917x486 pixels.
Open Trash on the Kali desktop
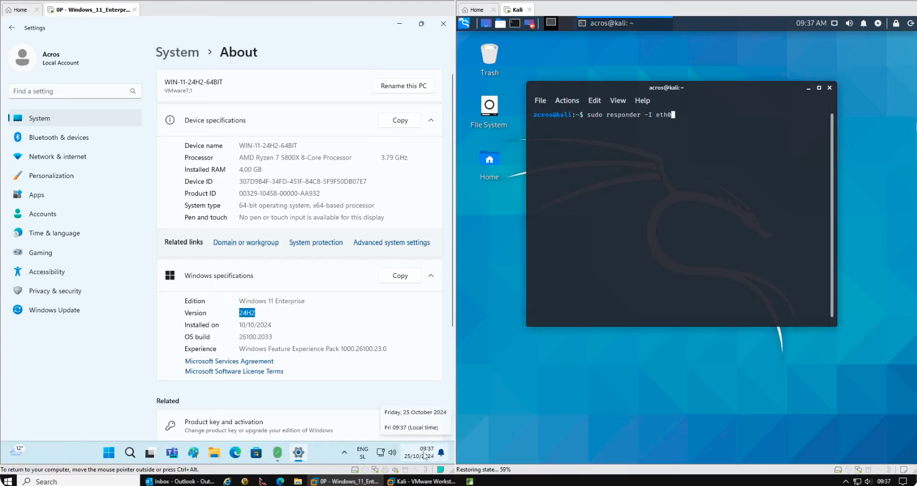(x=489, y=59)
